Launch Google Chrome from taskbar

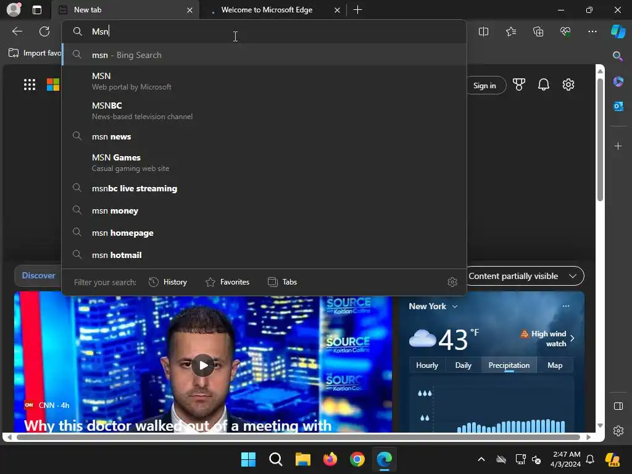point(357,459)
